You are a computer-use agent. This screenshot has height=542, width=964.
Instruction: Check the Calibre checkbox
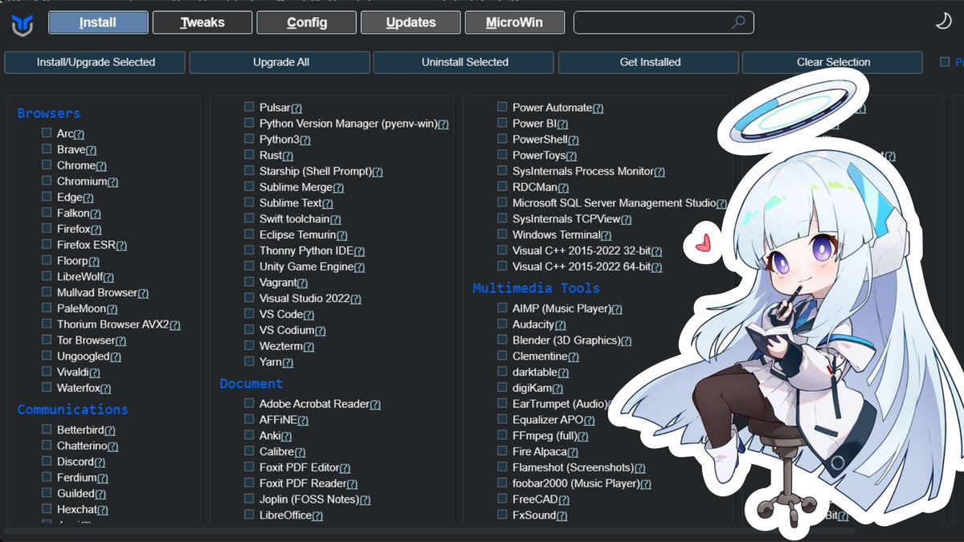(249, 451)
